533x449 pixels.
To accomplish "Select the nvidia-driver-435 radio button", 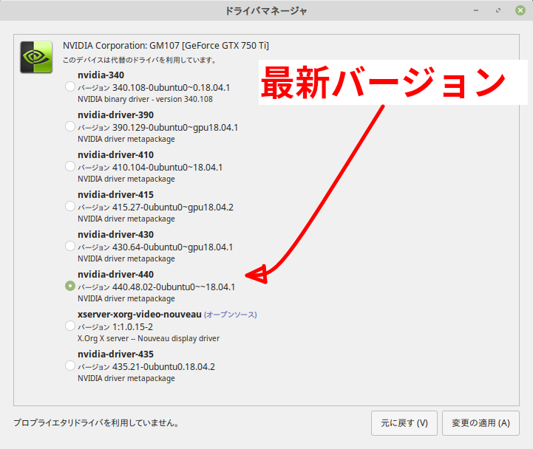I will 70,366.
